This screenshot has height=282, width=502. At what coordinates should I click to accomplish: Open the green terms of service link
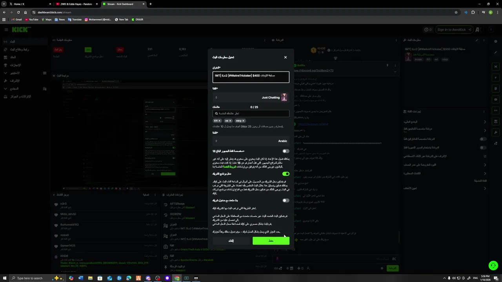230,166
